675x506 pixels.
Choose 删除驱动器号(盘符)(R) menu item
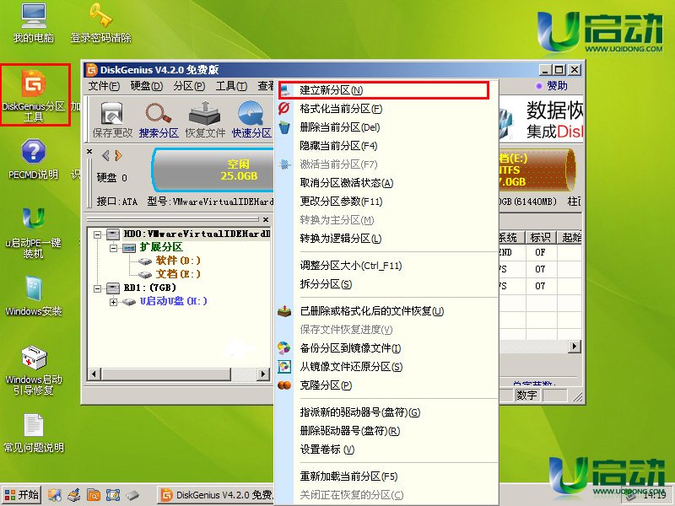[386, 431]
